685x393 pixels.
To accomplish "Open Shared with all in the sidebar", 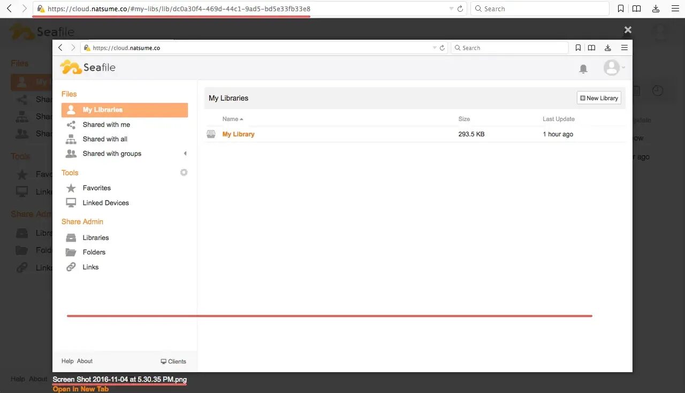I will pyautogui.click(x=105, y=139).
